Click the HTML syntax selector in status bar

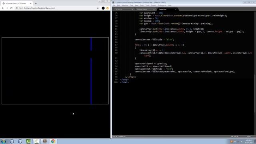coord(249,136)
